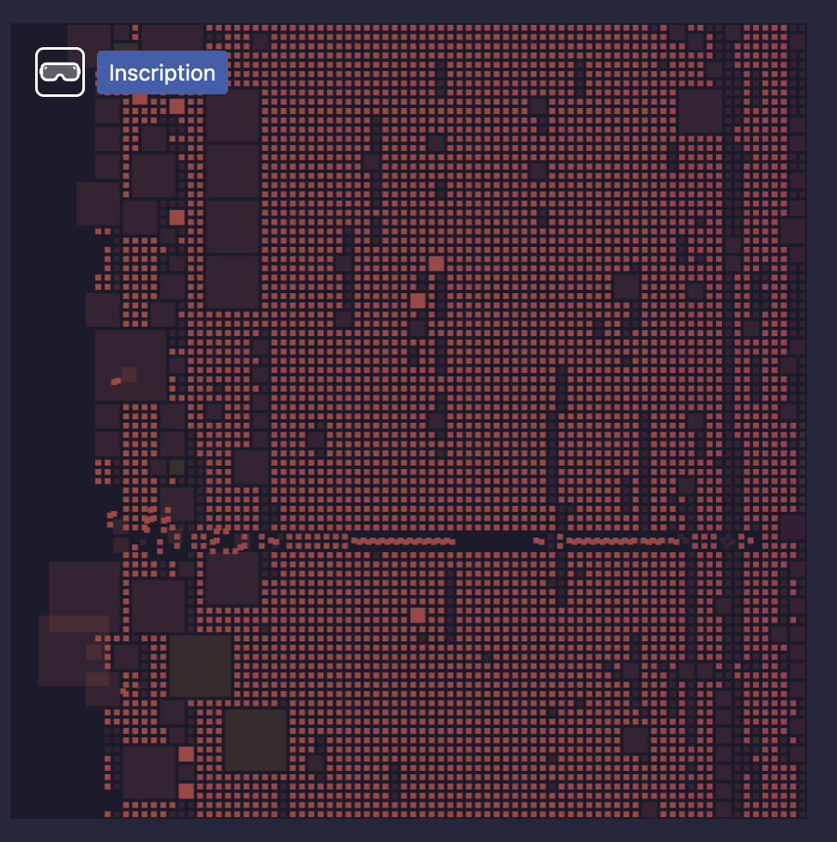Click the blue Inscription button
The height and width of the screenshot is (842, 837).
(162, 73)
